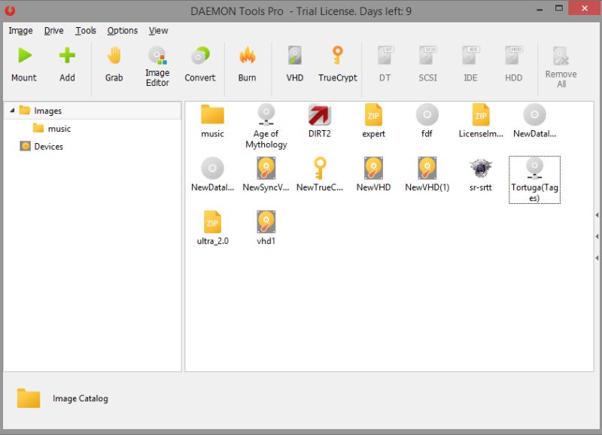
Task: Select the Add image tool
Action: click(67, 64)
